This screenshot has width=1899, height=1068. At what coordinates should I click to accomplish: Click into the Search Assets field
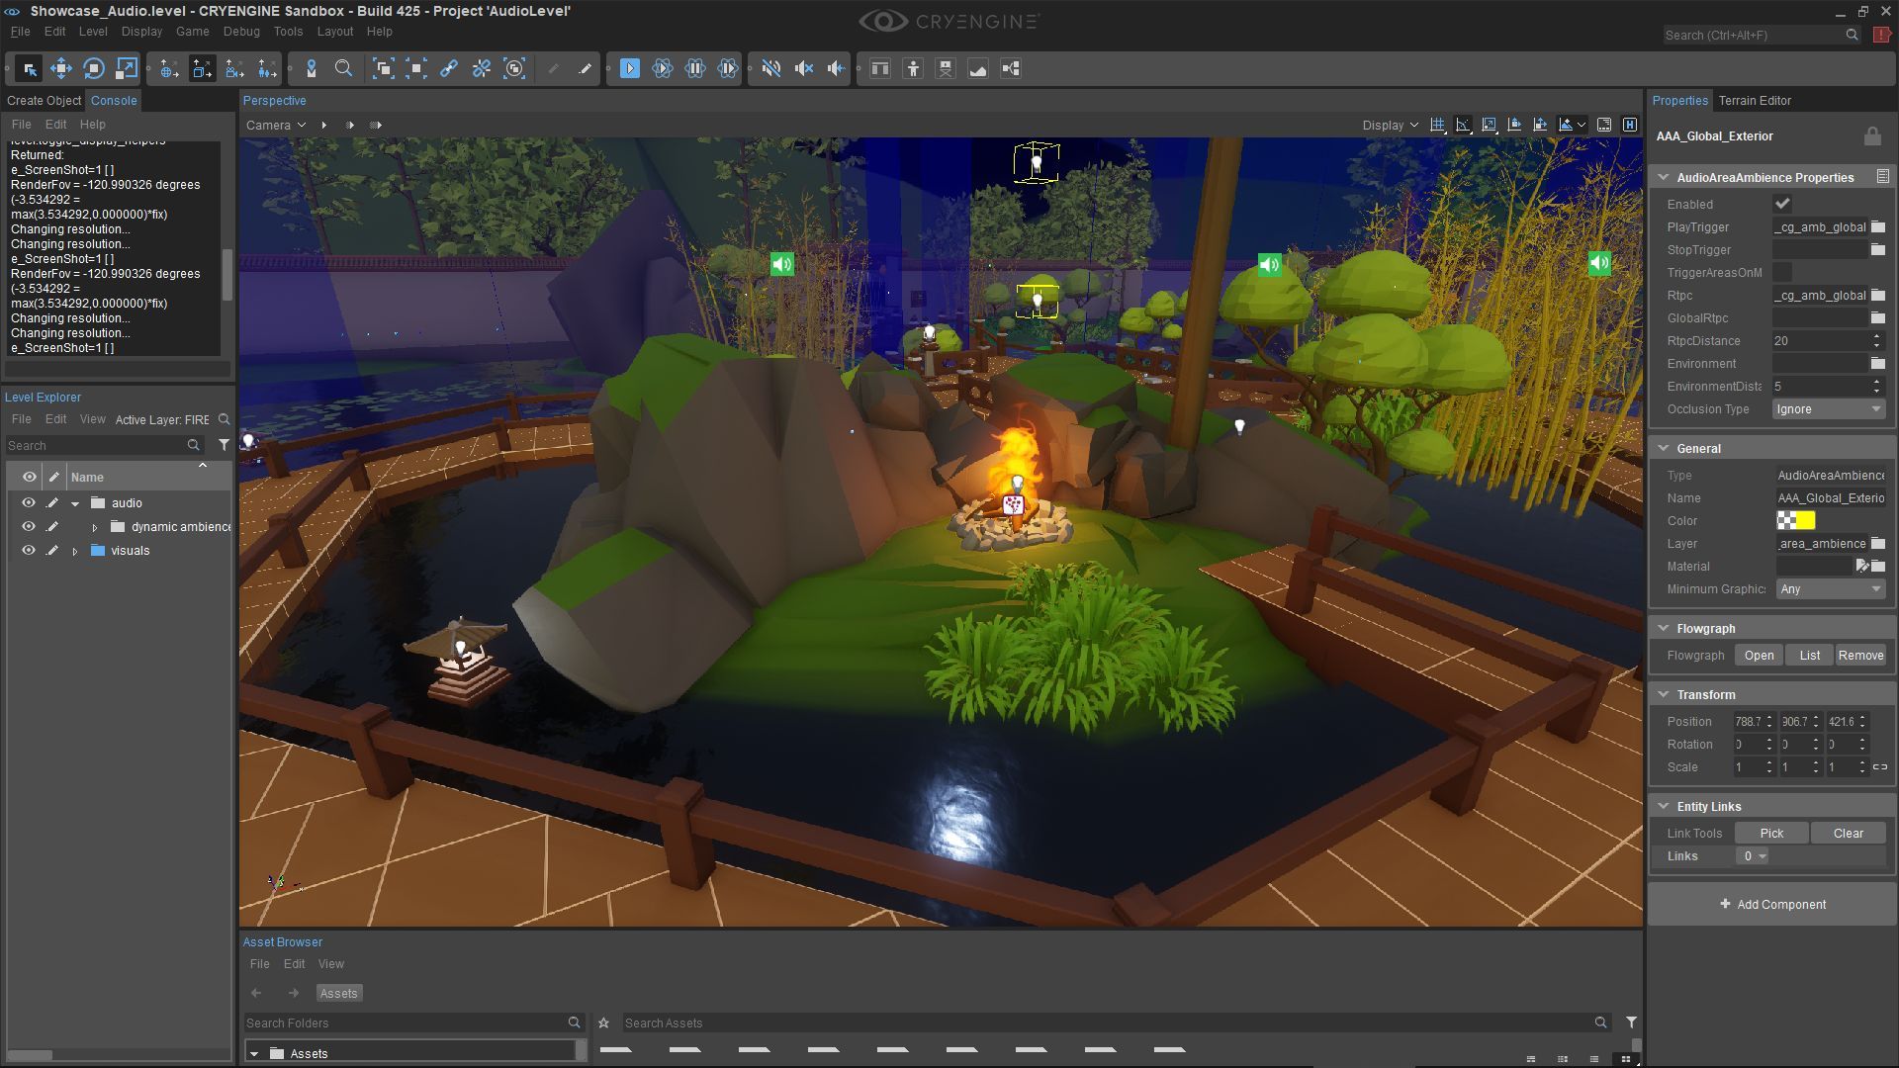[x=1108, y=1023]
